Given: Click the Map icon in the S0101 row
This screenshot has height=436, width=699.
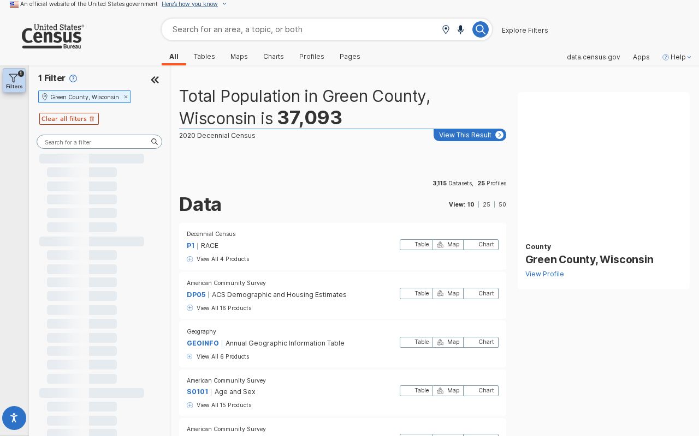Looking at the screenshot, I should [440, 391].
